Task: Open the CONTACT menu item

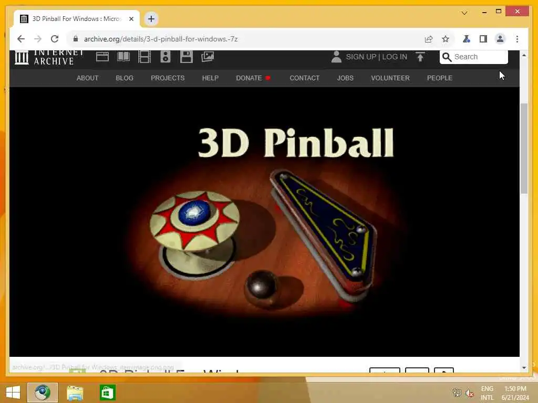Action: tap(305, 78)
